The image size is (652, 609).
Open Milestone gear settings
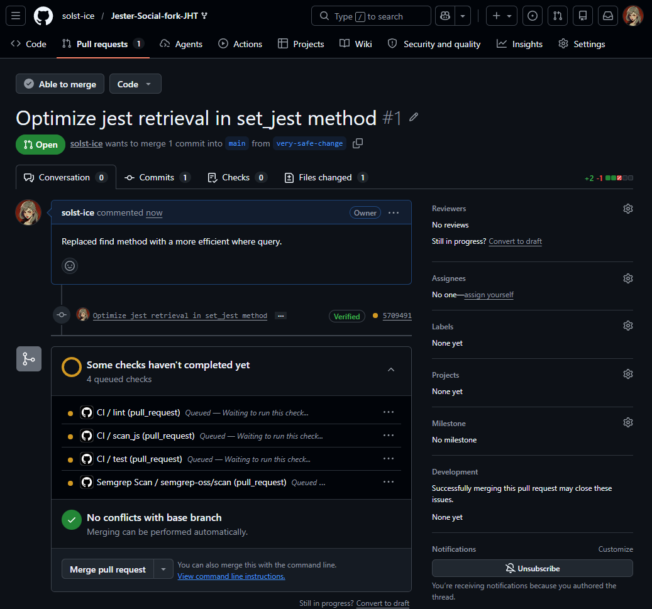[628, 422]
